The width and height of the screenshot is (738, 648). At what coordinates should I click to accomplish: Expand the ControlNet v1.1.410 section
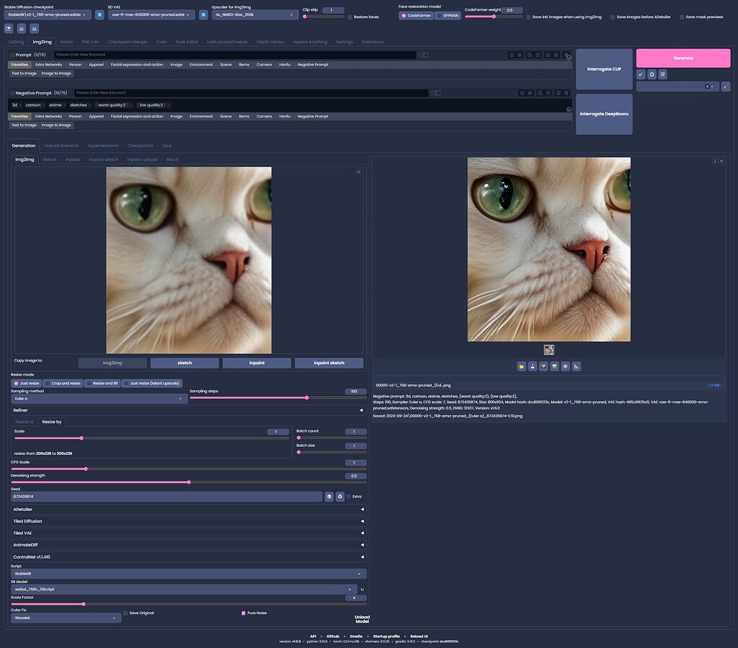(x=187, y=556)
